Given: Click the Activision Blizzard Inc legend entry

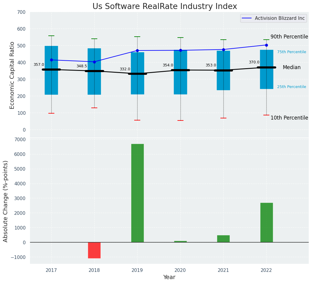Looking at the screenshot, I should (x=280, y=18).
